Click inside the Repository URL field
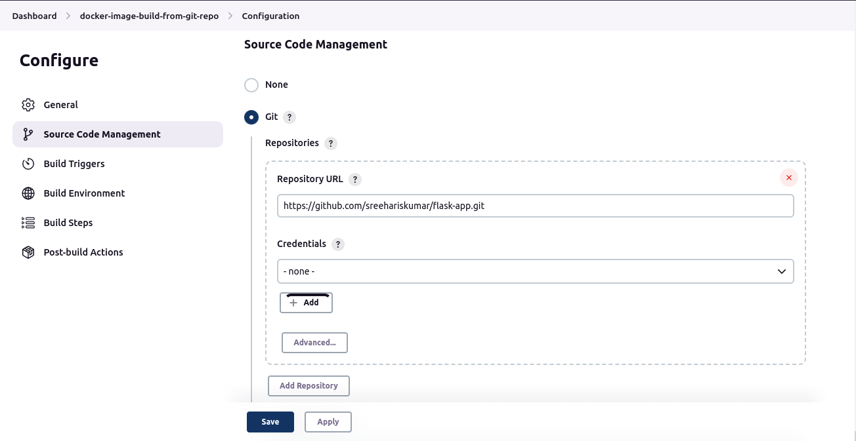This screenshot has width=856, height=441. click(x=535, y=205)
